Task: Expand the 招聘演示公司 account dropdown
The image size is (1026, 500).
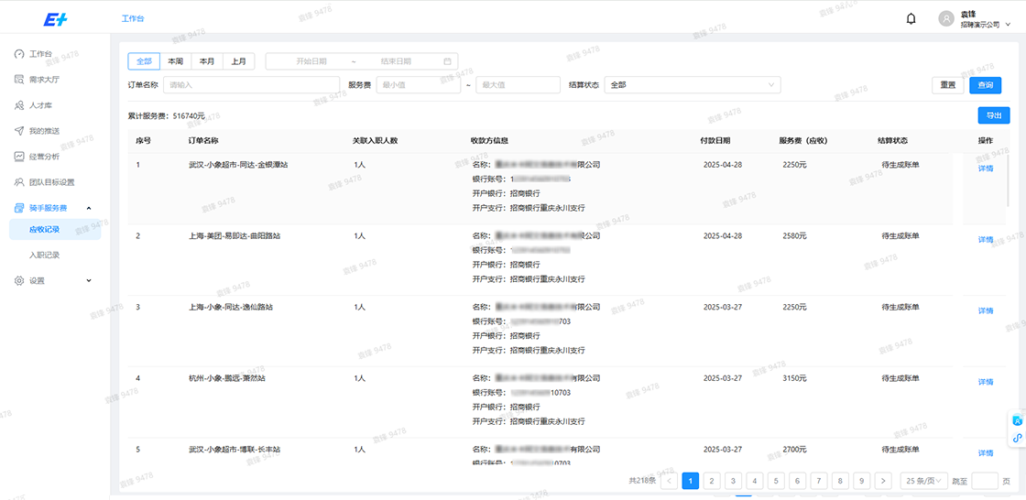Action: (x=1007, y=24)
